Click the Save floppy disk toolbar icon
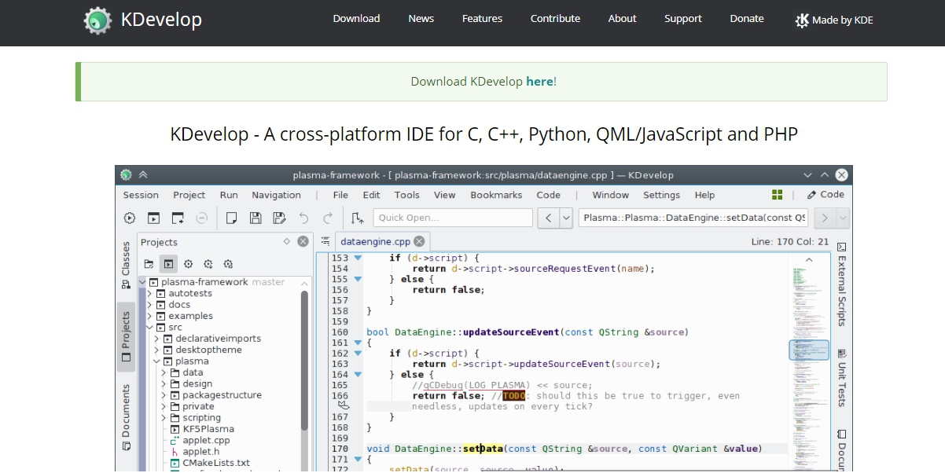 tap(256, 218)
